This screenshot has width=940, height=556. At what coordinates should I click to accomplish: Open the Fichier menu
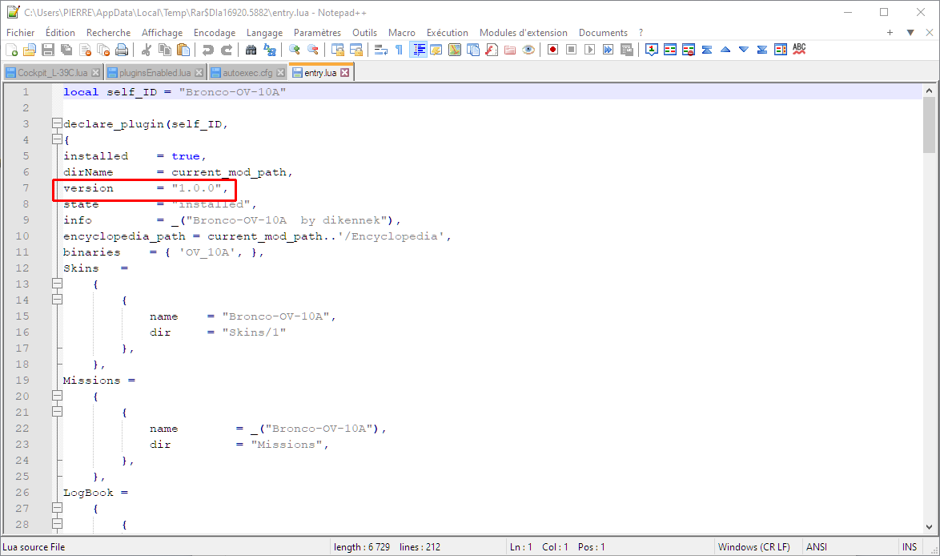tap(20, 32)
